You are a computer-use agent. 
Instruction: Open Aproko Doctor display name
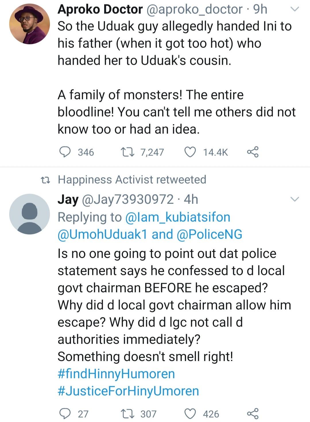100,9
